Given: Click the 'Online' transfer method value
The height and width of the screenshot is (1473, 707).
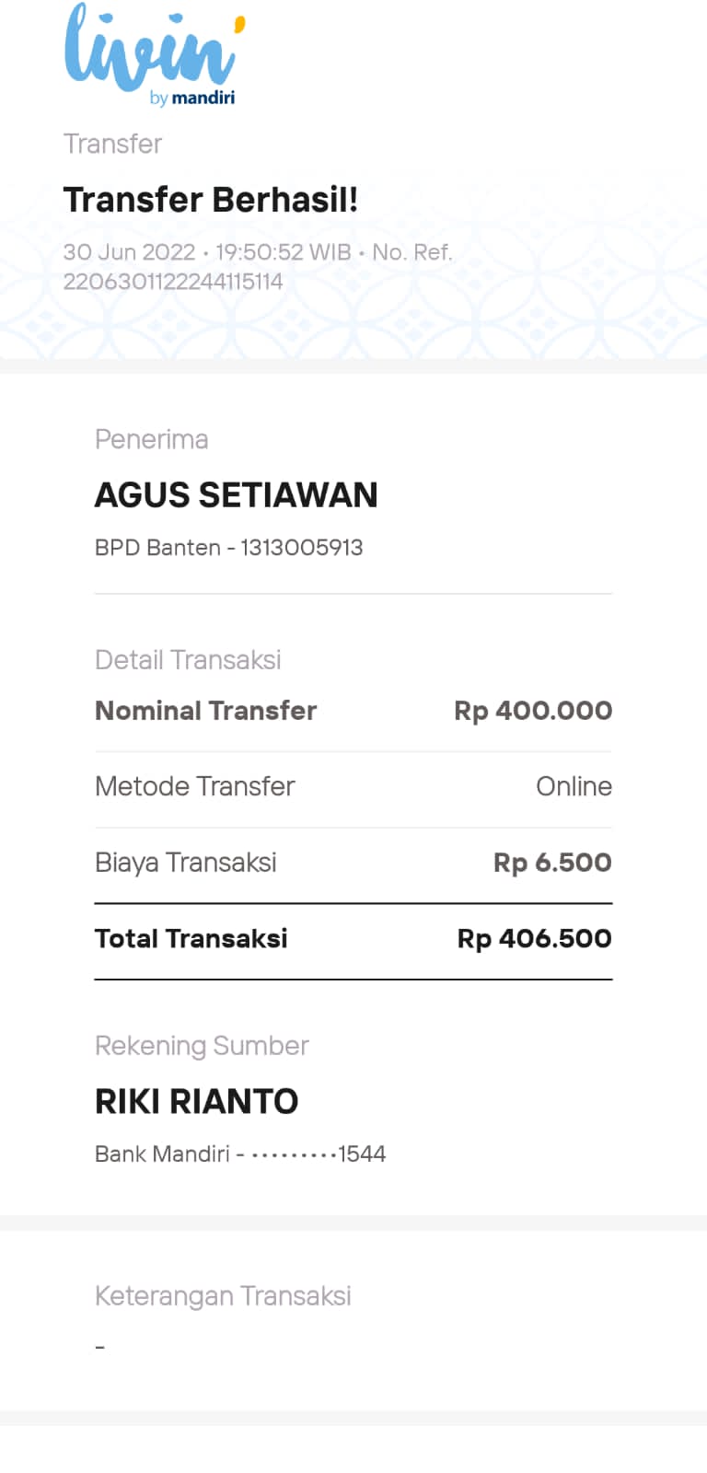Looking at the screenshot, I should click(x=574, y=786).
